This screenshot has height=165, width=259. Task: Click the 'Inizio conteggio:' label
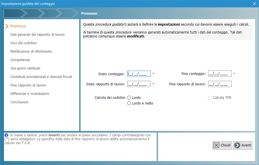click(x=111, y=74)
